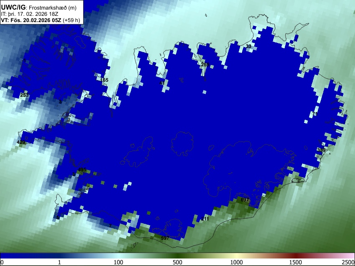
Task: Click the map value 3 just left of 495
Action: click(x=74, y=174)
